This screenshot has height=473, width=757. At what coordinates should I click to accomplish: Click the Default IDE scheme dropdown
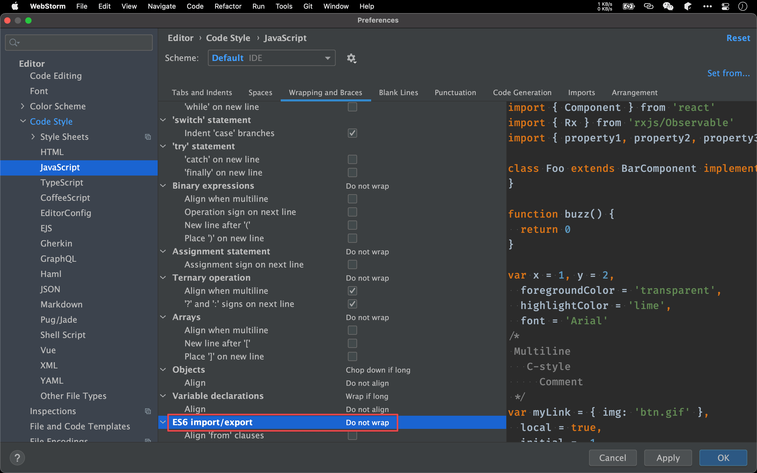[x=271, y=58]
